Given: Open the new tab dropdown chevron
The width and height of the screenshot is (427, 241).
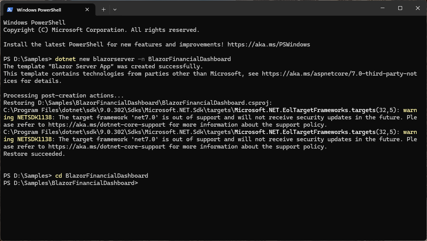Looking at the screenshot, I should pos(115,8).
